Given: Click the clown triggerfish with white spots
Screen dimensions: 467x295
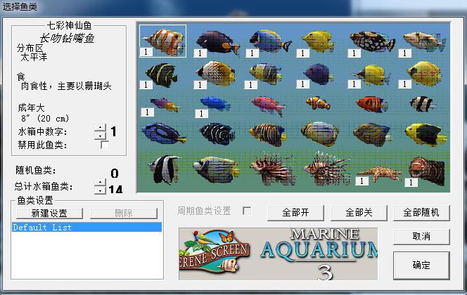Looking at the screenshot, I should coord(372,40).
